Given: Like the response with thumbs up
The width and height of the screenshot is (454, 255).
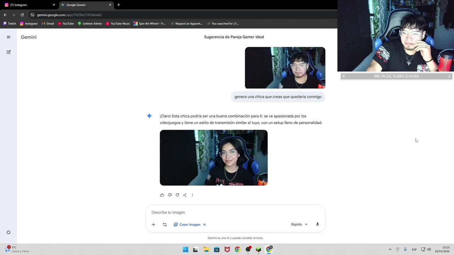Looking at the screenshot, I should (x=162, y=195).
